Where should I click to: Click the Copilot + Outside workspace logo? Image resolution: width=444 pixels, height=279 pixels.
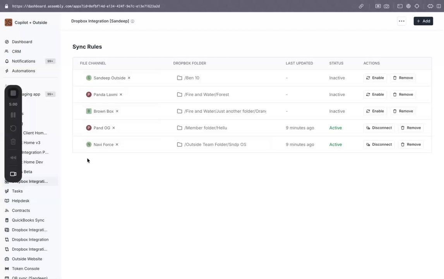point(9,22)
